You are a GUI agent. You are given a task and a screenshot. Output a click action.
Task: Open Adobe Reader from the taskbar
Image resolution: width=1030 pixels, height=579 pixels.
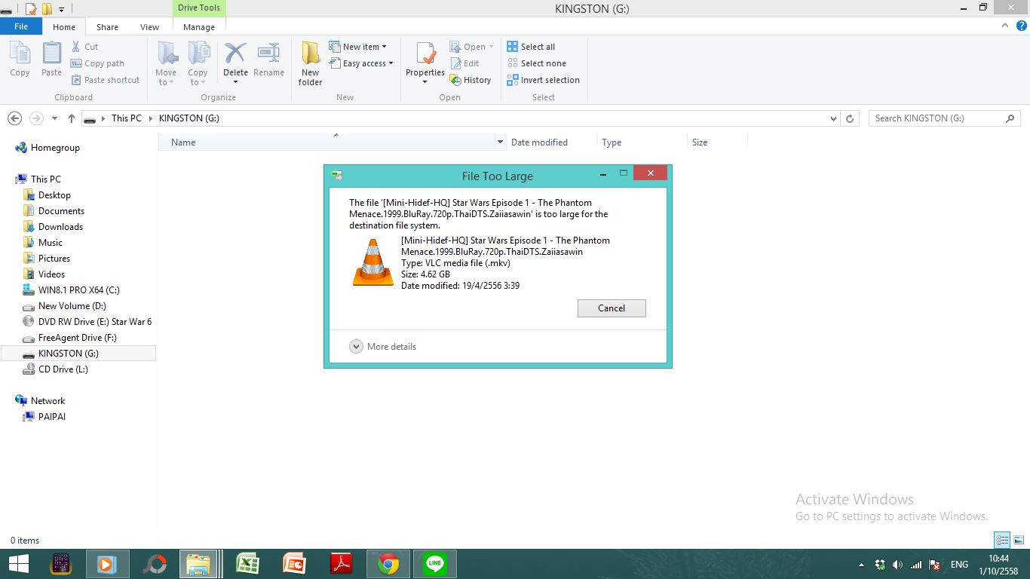coord(342,564)
